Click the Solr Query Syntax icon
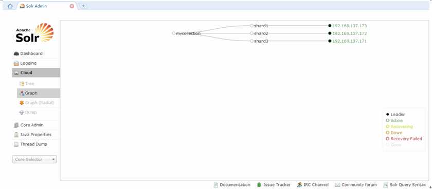This screenshot has width=432, height=189. tap(386, 185)
